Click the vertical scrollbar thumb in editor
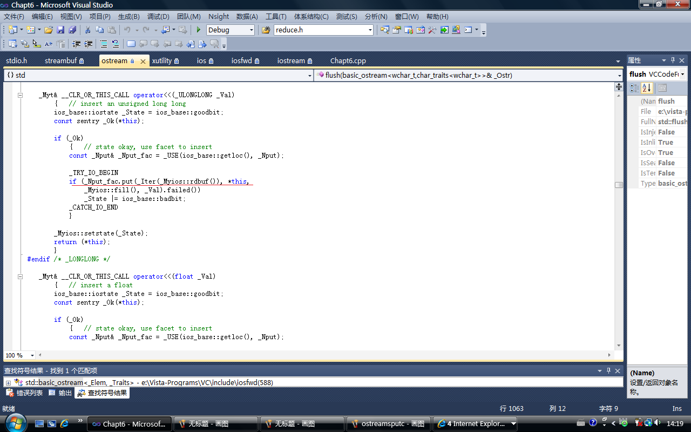The image size is (691, 432). pyautogui.click(x=619, y=185)
